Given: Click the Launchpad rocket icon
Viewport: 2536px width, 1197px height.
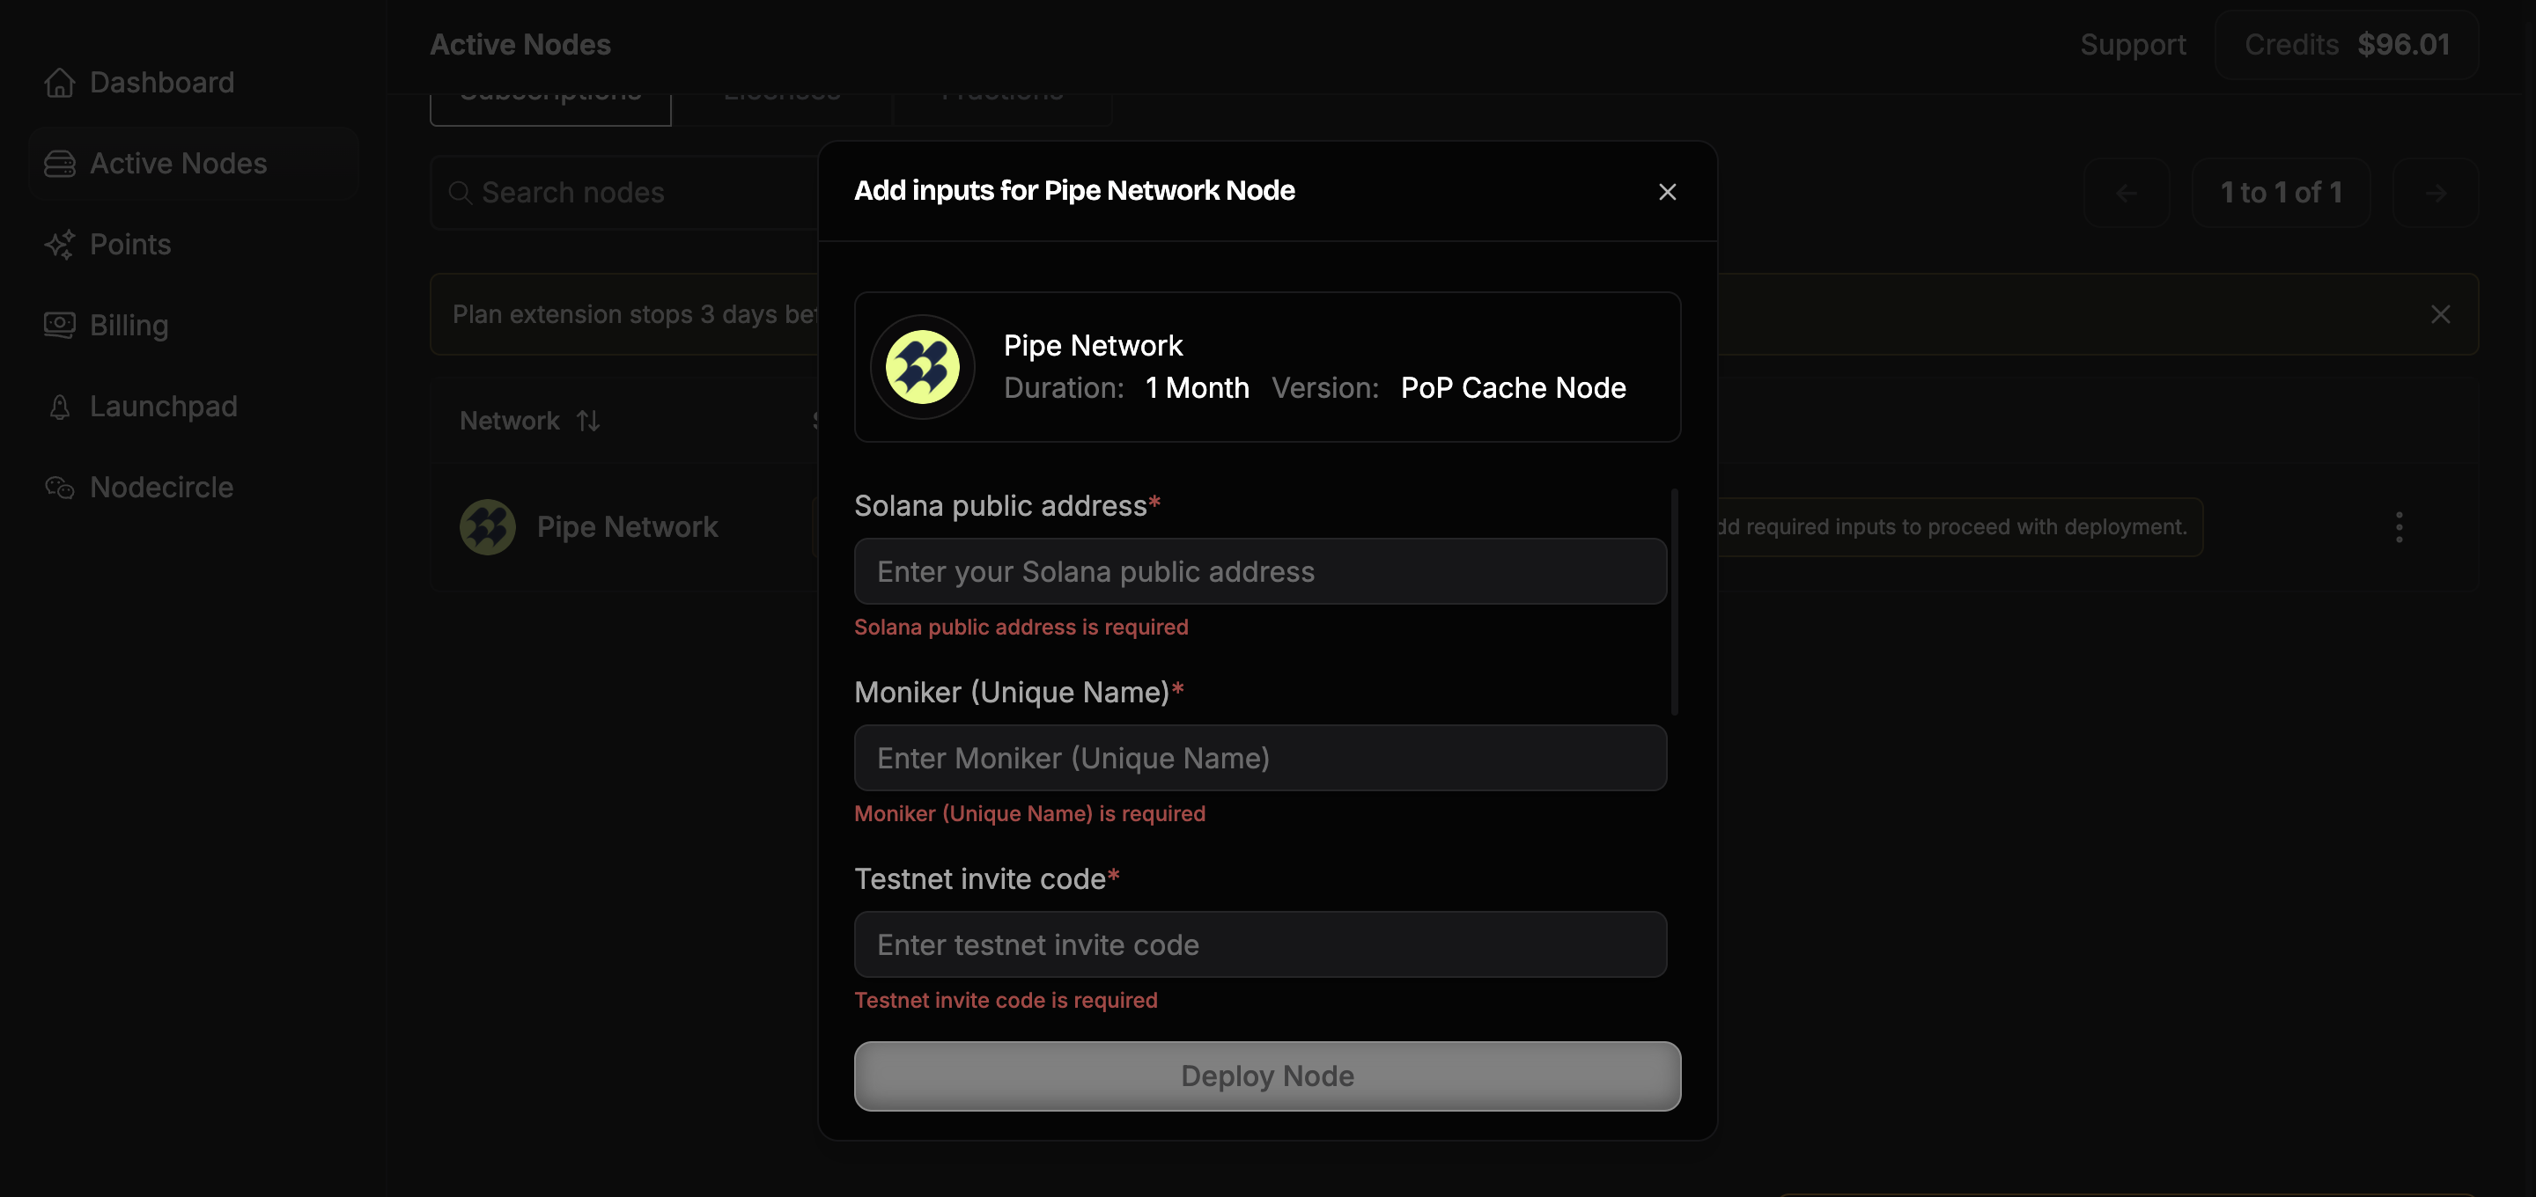Looking at the screenshot, I should pyautogui.click(x=59, y=407).
